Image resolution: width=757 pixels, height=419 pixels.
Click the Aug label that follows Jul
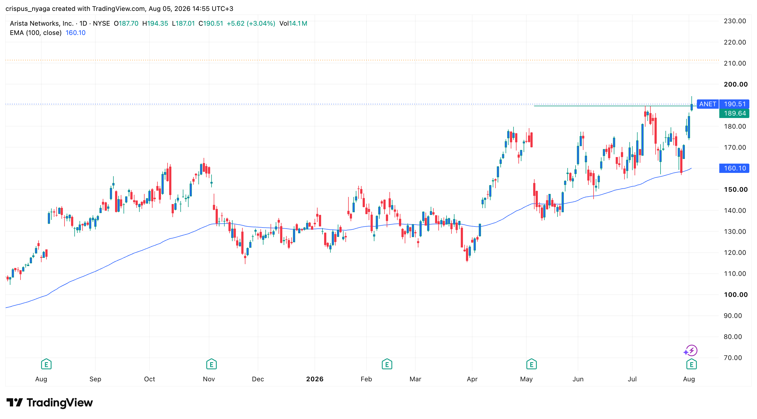click(689, 379)
